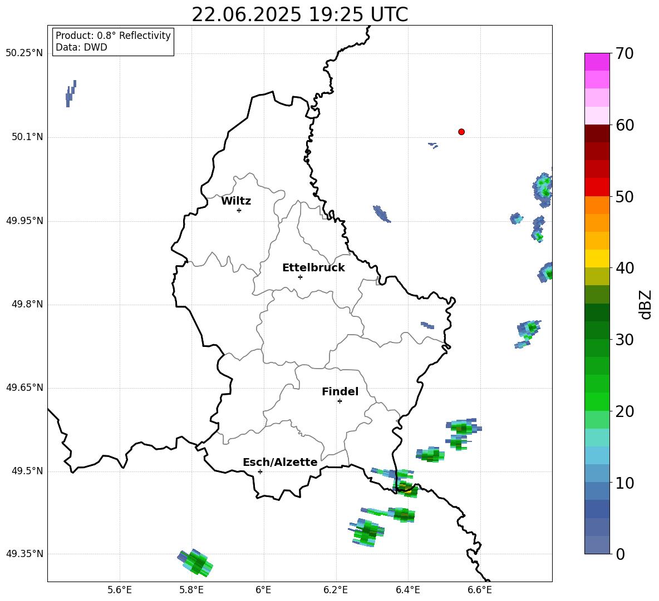
Task: Click the 70 colorbar tick label
Action: point(624,54)
